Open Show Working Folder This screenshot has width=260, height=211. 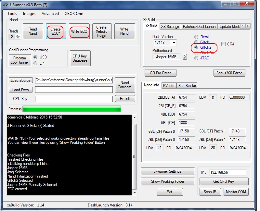(x=168, y=181)
